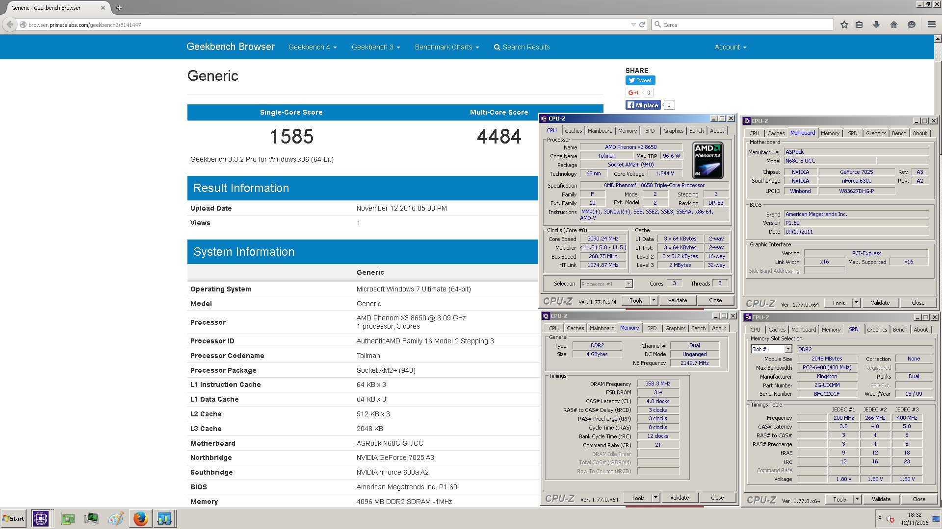942x529 pixels.
Task: Open the Geekbench Browser home link
Action: 231,47
